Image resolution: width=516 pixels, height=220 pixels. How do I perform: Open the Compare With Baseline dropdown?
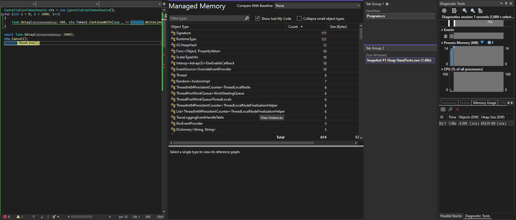pyautogui.click(x=318, y=6)
